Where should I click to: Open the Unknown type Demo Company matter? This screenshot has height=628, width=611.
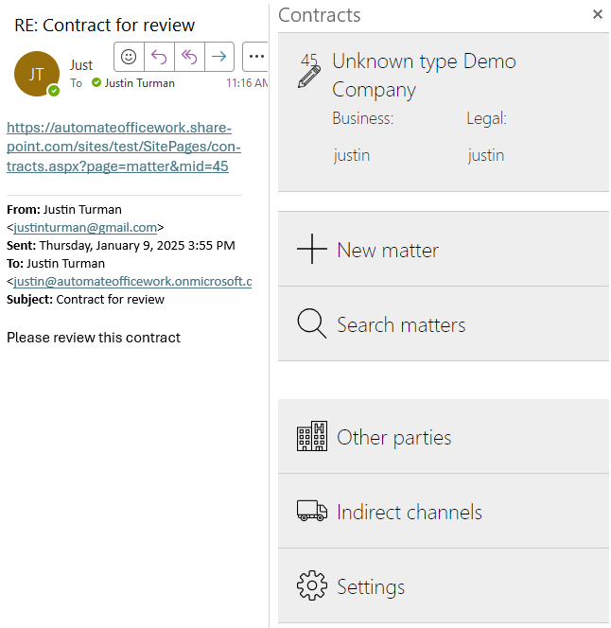coord(424,76)
